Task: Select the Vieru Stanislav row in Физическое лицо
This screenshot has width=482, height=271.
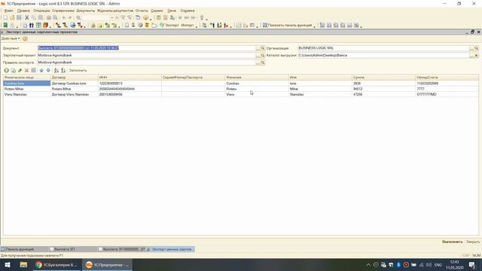Action: coord(27,94)
